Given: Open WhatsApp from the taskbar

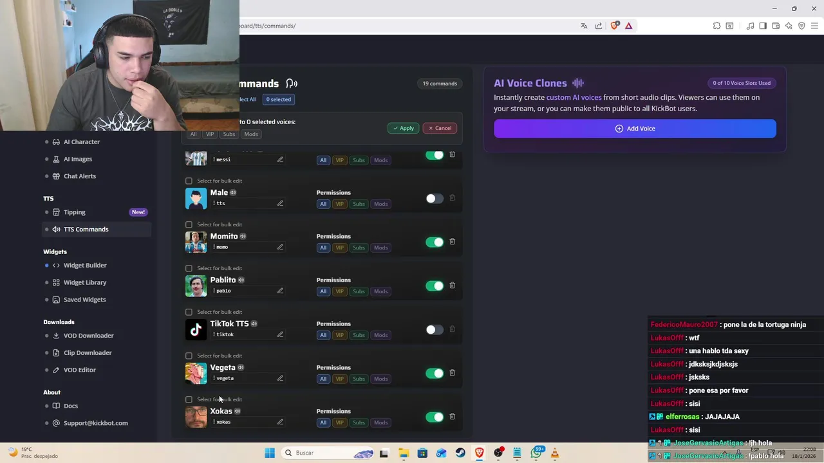Looking at the screenshot, I should coord(536,453).
